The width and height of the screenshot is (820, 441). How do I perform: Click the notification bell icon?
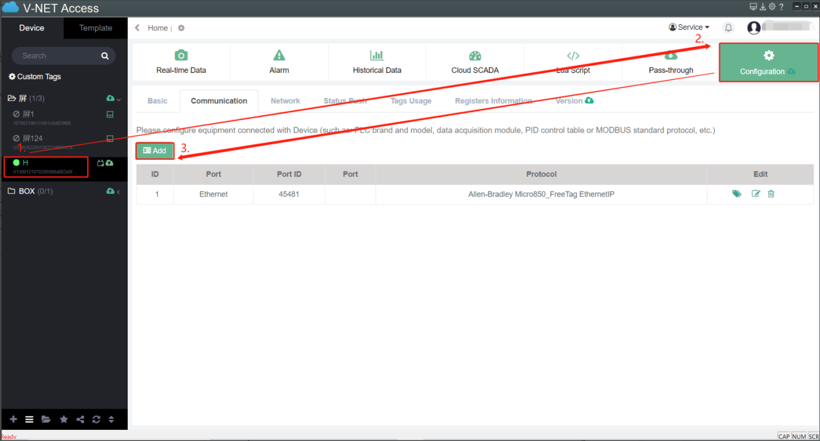click(x=728, y=28)
